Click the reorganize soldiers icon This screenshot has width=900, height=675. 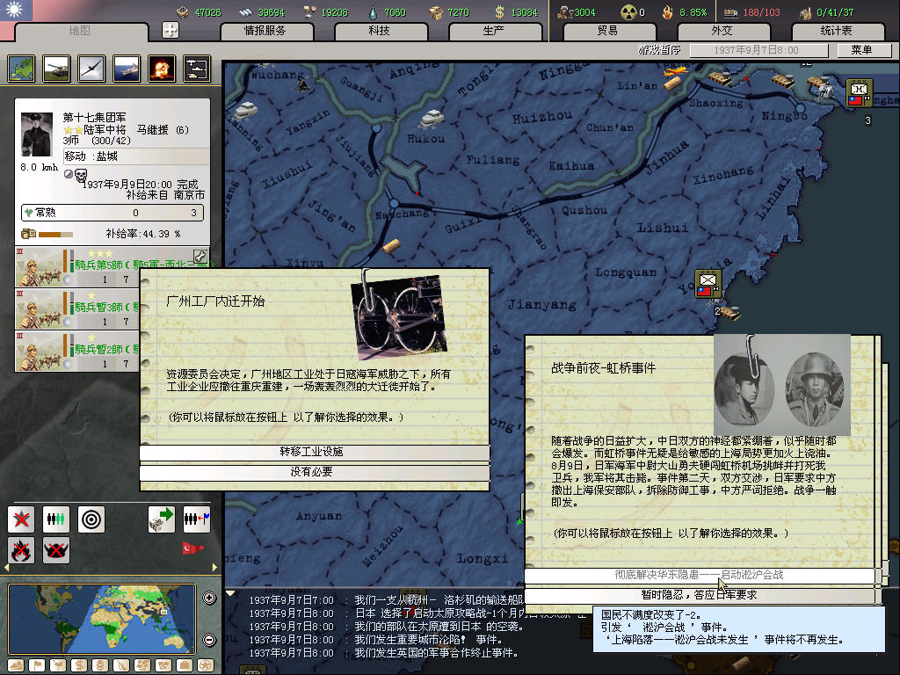tap(55, 519)
